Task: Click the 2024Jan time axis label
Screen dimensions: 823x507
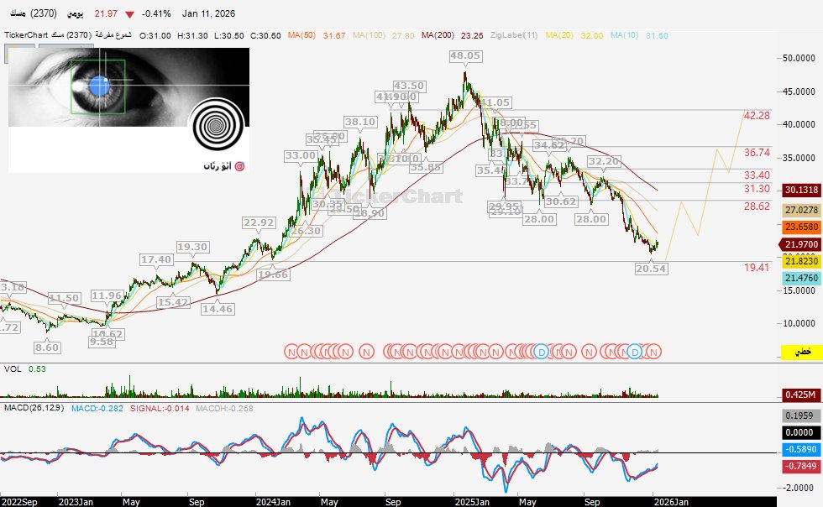Action: [x=273, y=502]
